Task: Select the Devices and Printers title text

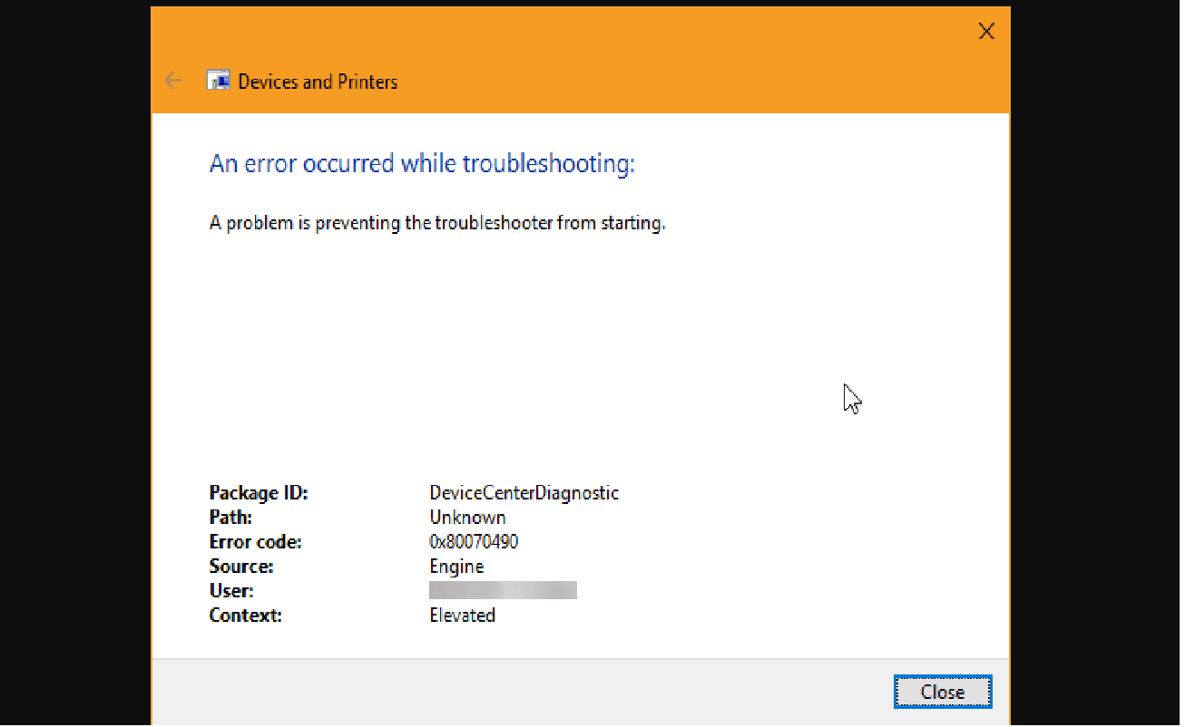Action: (x=317, y=82)
